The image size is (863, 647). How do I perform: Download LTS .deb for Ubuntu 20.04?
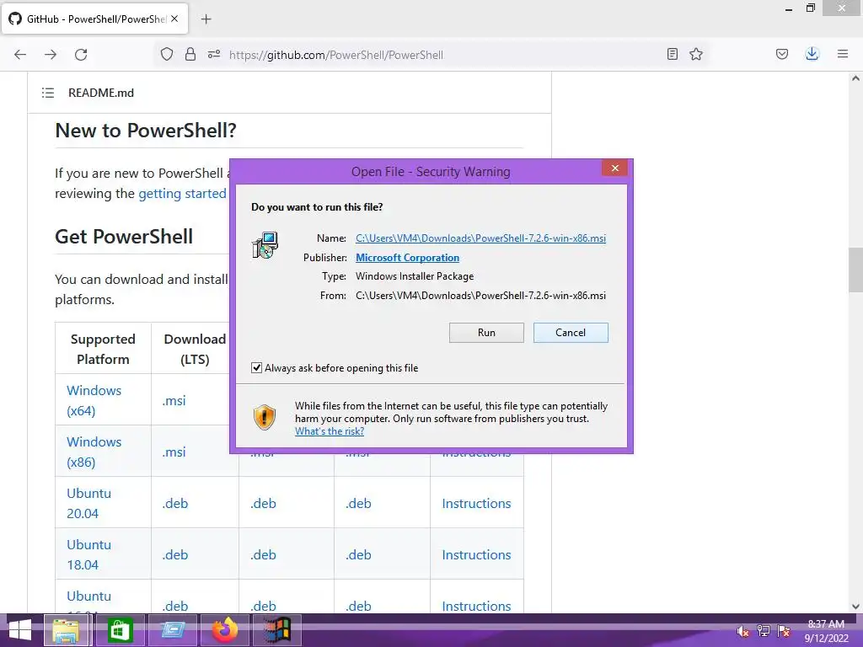[x=175, y=504]
